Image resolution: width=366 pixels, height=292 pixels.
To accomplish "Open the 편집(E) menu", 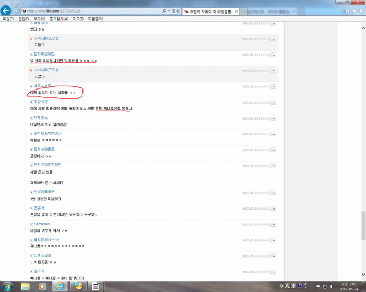I will [x=23, y=19].
